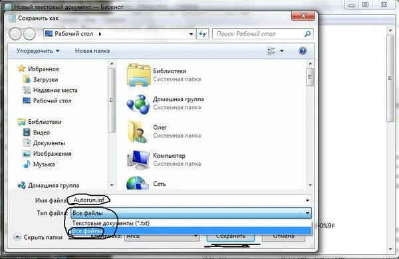Viewport: 399px width, 259px height.
Task: Collapse the Тип файла combo box
Action: click(307, 213)
